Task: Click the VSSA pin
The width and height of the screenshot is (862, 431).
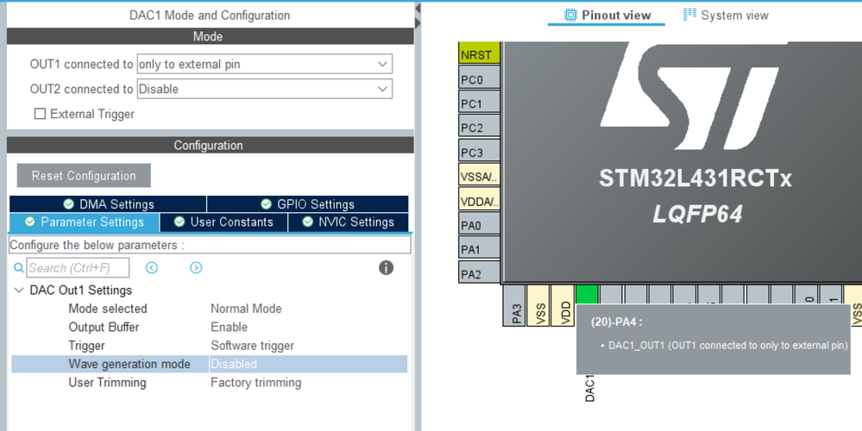Action: [x=480, y=175]
